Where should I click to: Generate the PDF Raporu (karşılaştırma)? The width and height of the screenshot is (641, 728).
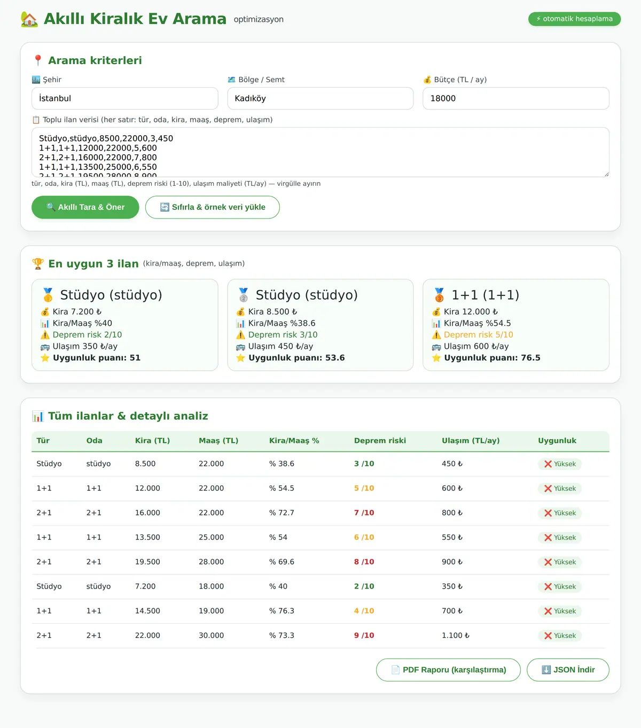point(448,670)
